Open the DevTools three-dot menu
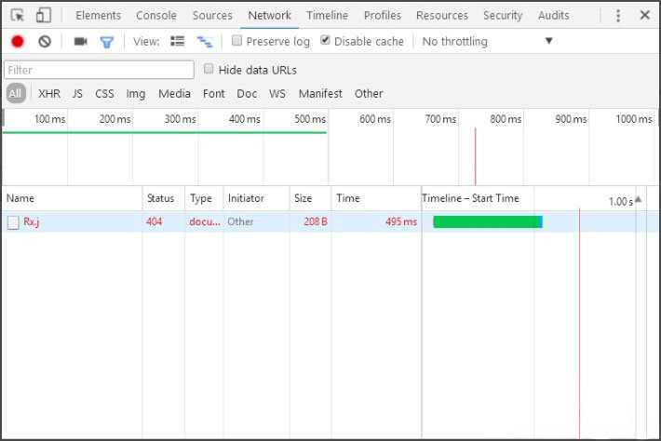 click(618, 16)
